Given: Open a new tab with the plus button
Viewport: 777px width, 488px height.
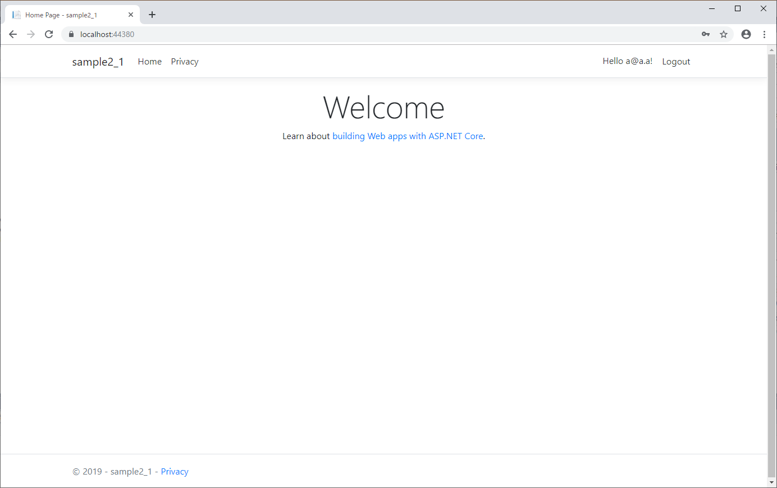Looking at the screenshot, I should [x=152, y=15].
